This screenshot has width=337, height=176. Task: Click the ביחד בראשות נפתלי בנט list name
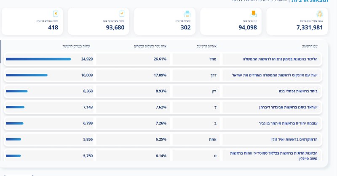tap(298, 91)
